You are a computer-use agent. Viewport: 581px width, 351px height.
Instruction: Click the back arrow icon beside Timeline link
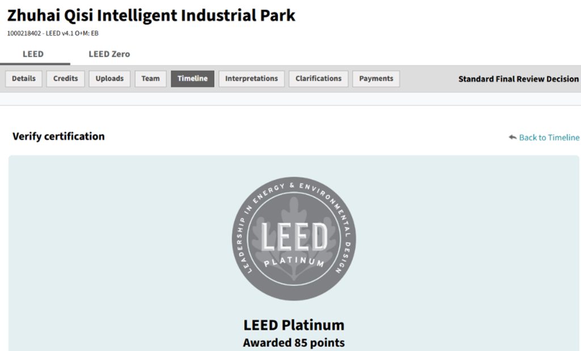[x=512, y=137]
